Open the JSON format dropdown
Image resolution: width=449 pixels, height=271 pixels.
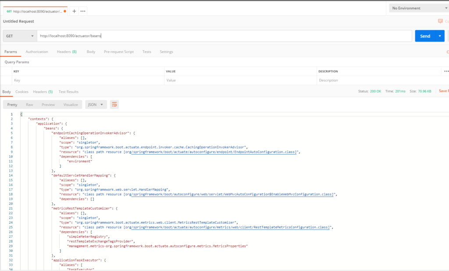coord(96,105)
